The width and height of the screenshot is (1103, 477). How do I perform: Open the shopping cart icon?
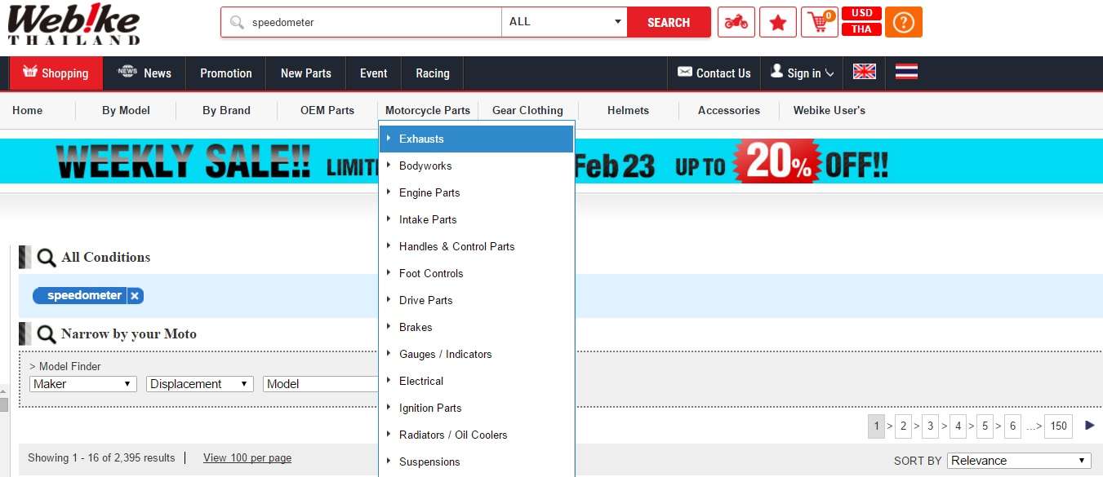(819, 23)
